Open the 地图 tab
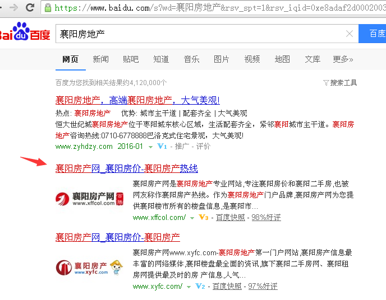386x300 pixels. [x=282, y=59]
